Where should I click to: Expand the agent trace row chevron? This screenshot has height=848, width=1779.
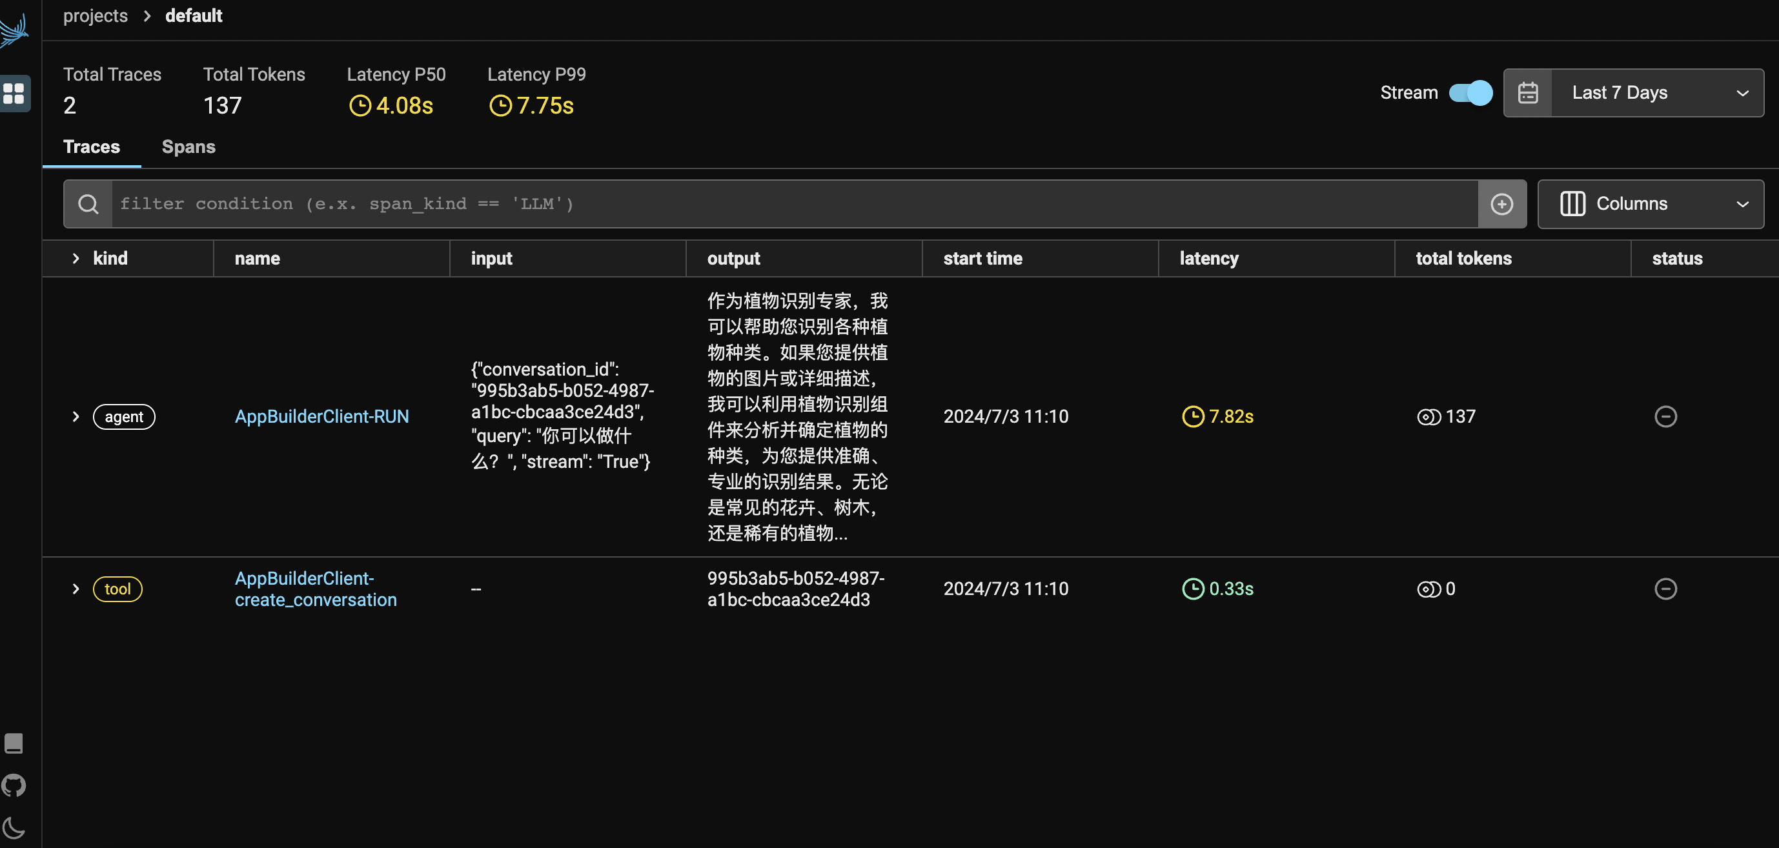[76, 416]
